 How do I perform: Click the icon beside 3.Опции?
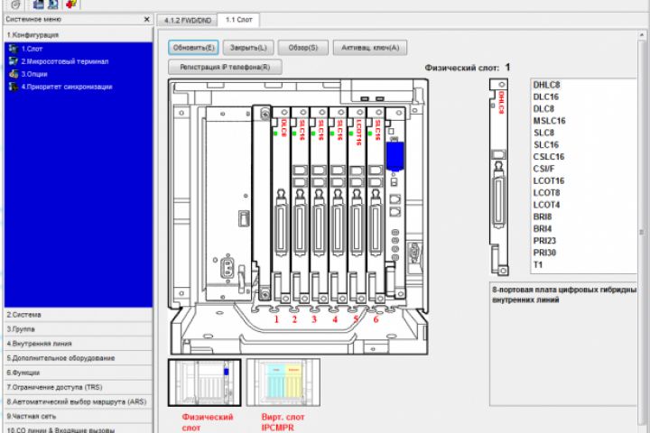pos(14,74)
